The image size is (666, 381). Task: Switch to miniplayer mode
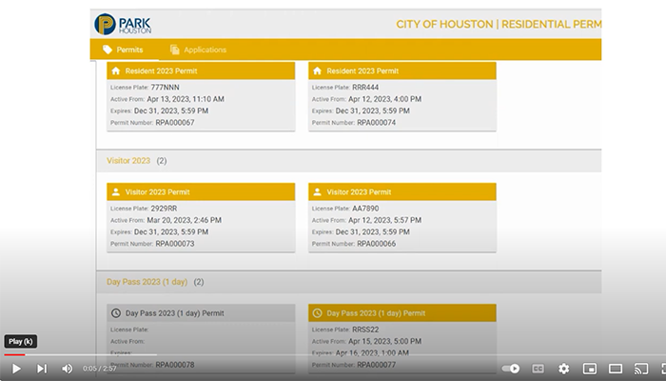590,369
